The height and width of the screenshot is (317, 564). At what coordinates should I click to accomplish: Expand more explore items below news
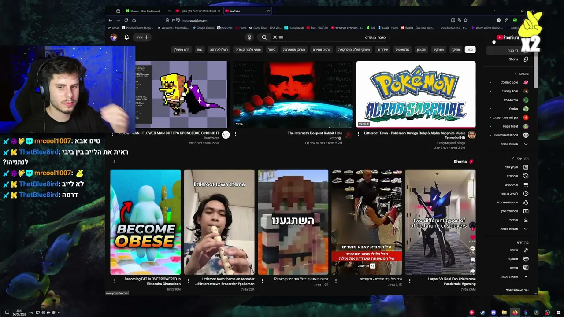pyautogui.click(x=509, y=276)
